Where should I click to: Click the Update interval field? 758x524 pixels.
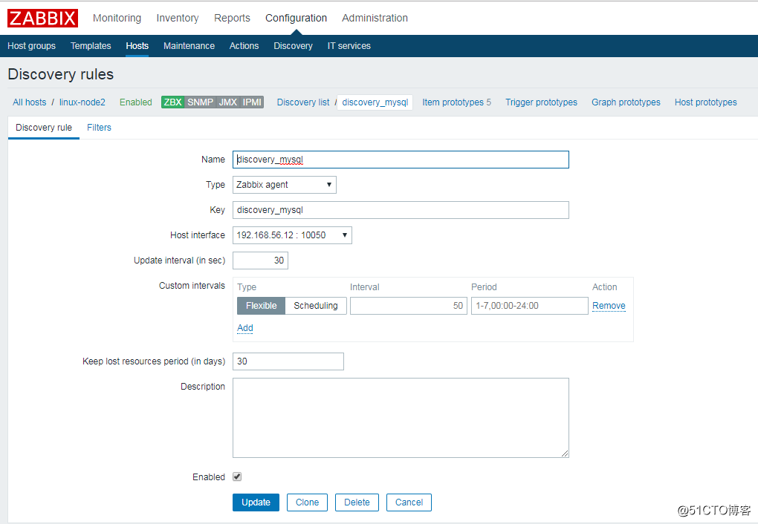(x=260, y=261)
